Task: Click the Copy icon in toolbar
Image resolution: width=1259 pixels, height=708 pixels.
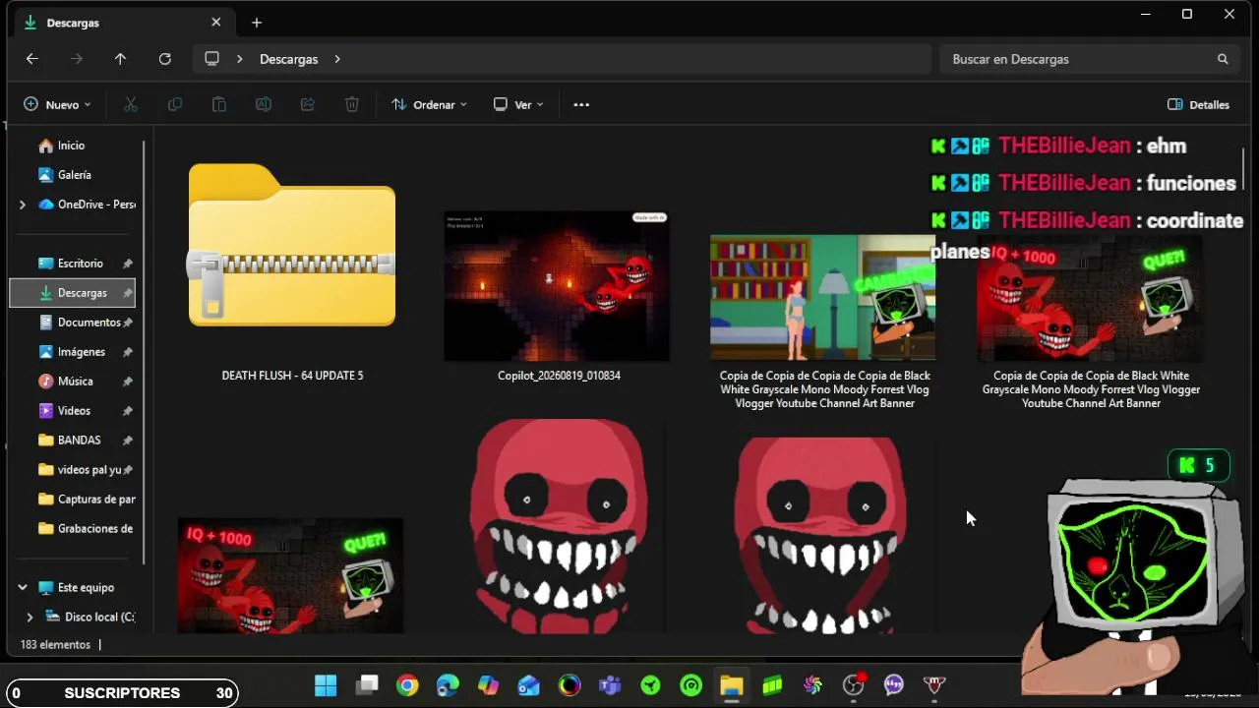Action: coord(175,104)
